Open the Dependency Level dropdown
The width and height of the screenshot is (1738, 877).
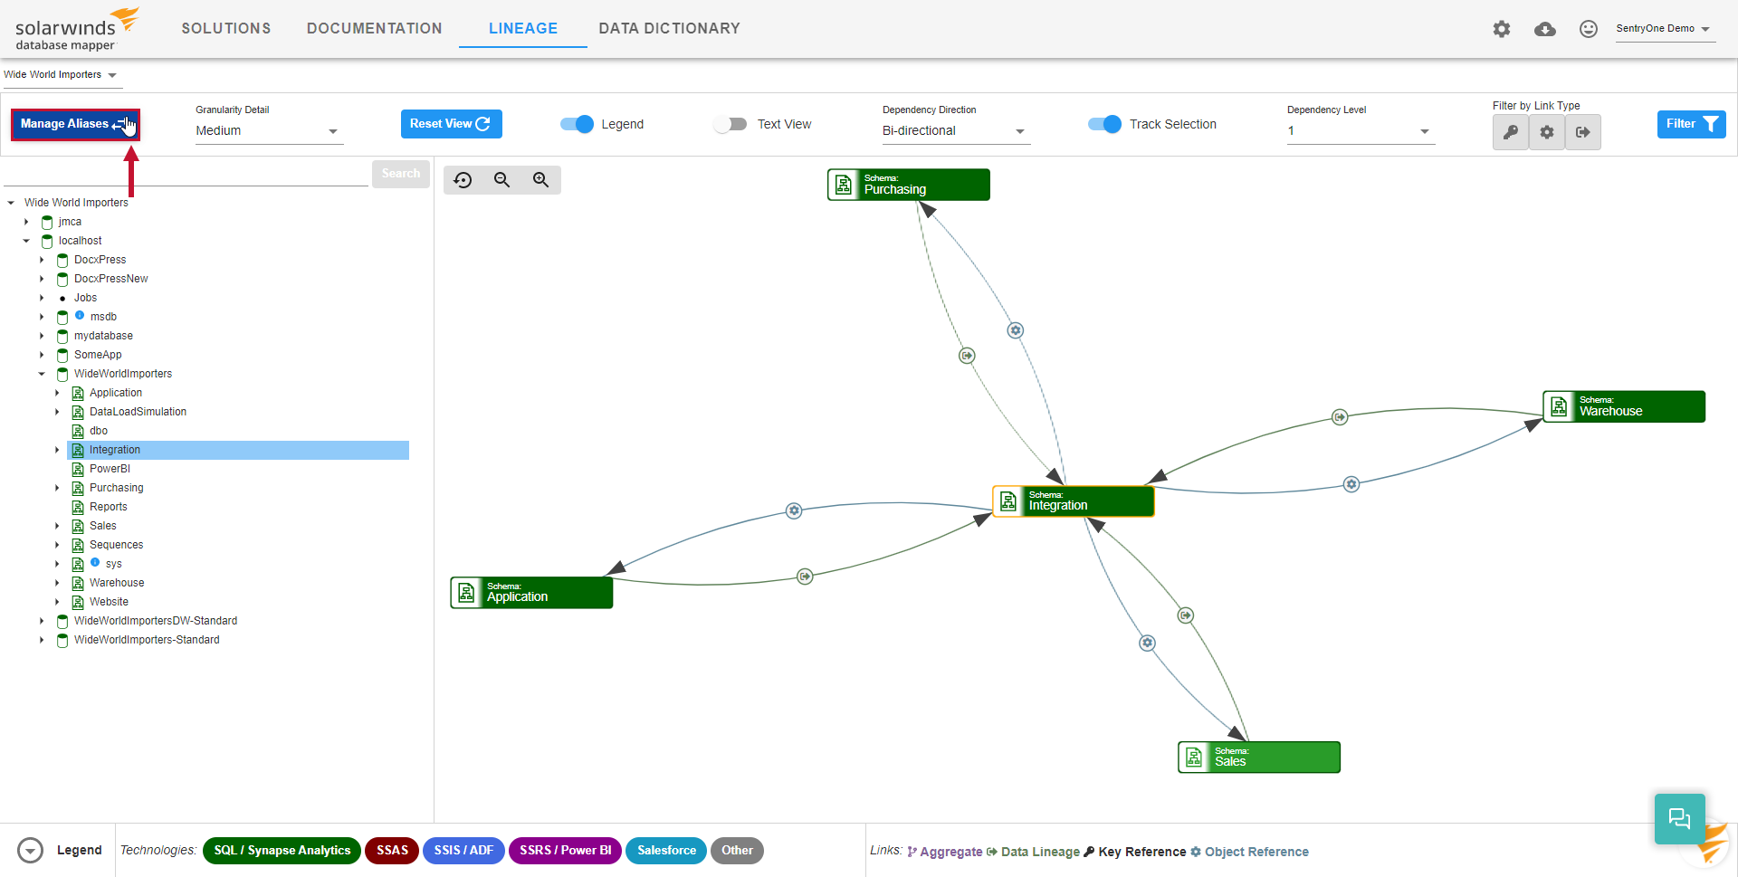pos(1361,131)
